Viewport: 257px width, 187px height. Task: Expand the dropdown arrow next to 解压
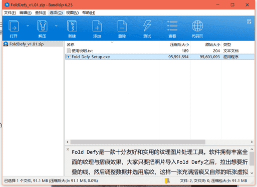pyautogui.click(x=56, y=25)
